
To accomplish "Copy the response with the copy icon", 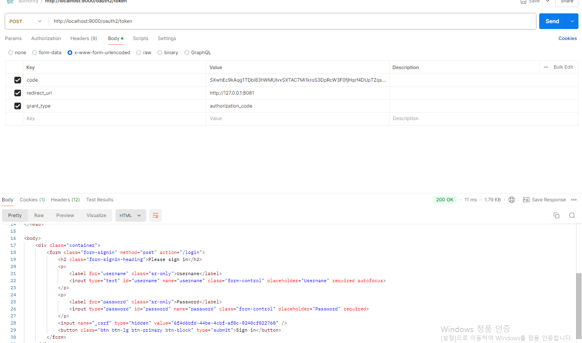I will 556,215.
